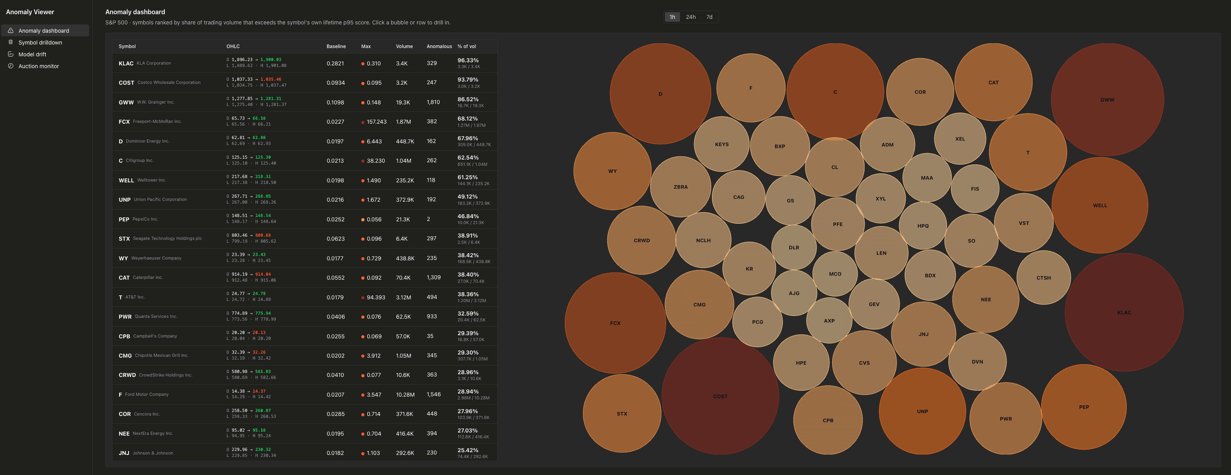Click the KLAC bubble in chart

click(x=1124, y=312)
